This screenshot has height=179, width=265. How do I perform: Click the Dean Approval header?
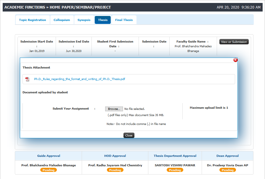click(x=227, y=156)
